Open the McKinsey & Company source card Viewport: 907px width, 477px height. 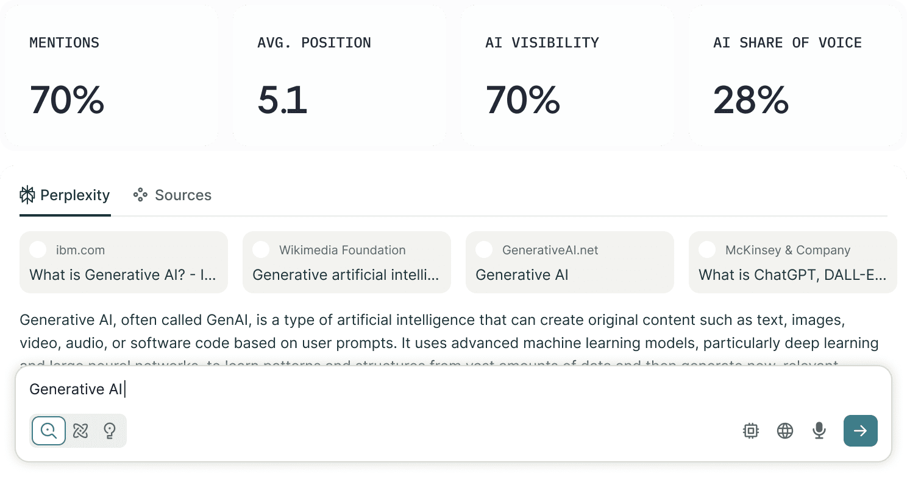click(x=792, y=262)
